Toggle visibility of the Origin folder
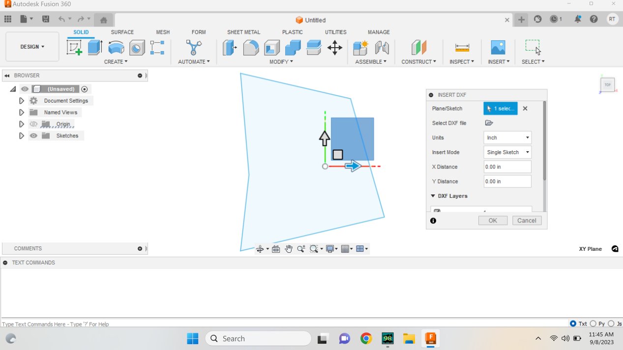Image resolution: width=623 pixels, height=350 pixels. point(33,124)
